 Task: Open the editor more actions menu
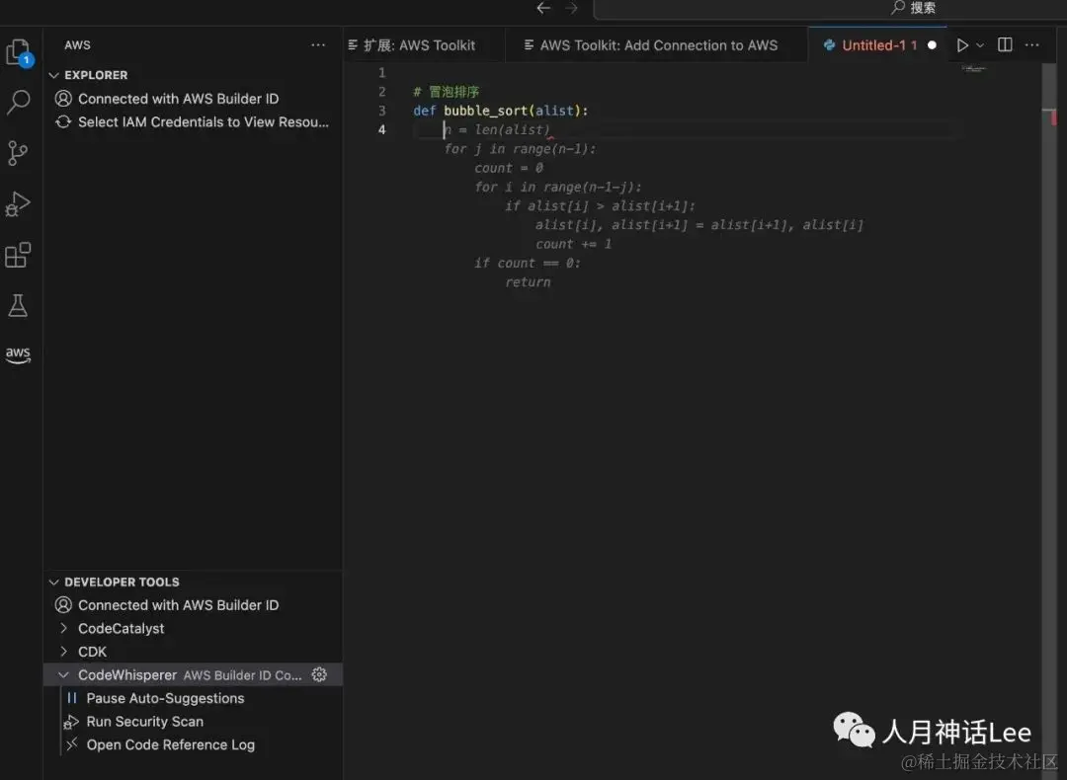pyautogui.click(x=1031, y=44)
